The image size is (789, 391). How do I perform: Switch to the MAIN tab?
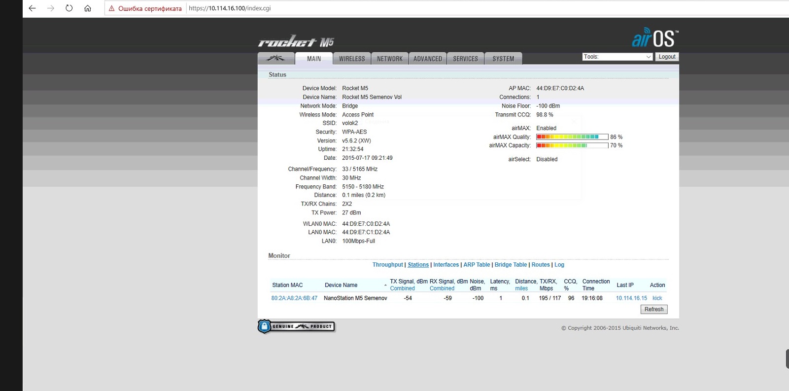[x=314, y=58]
